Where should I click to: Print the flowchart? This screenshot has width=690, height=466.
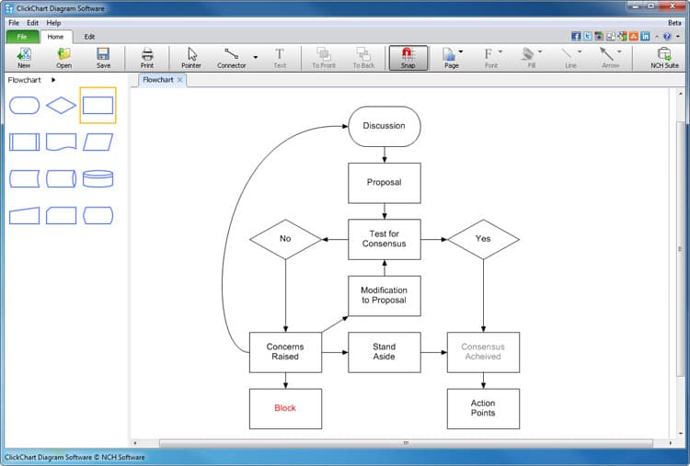147,57
